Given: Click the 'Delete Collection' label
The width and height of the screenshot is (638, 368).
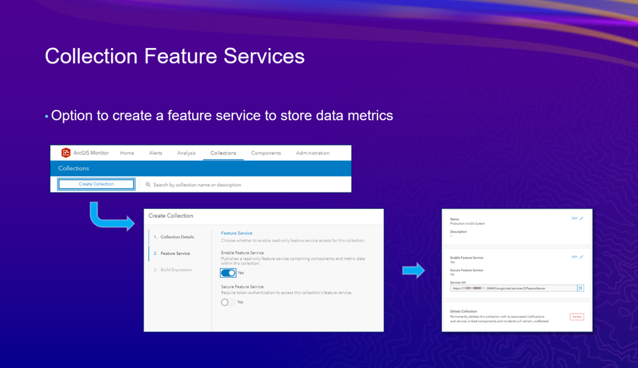Looking at the screenshot, I should pos(464,311).
